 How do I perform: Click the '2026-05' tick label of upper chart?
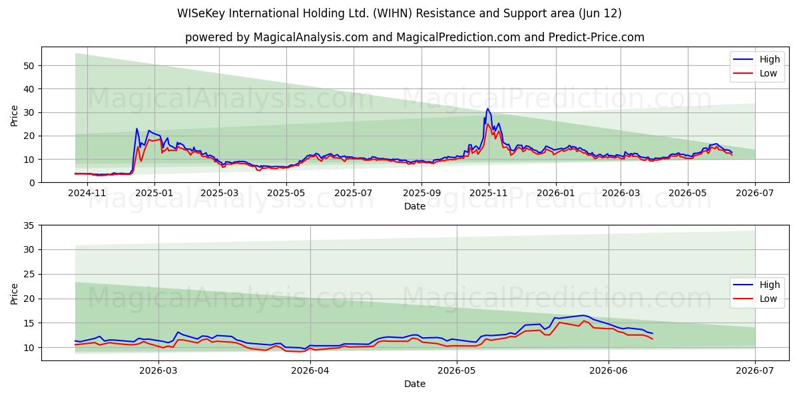pyautogui.click(x=688, y=193)
